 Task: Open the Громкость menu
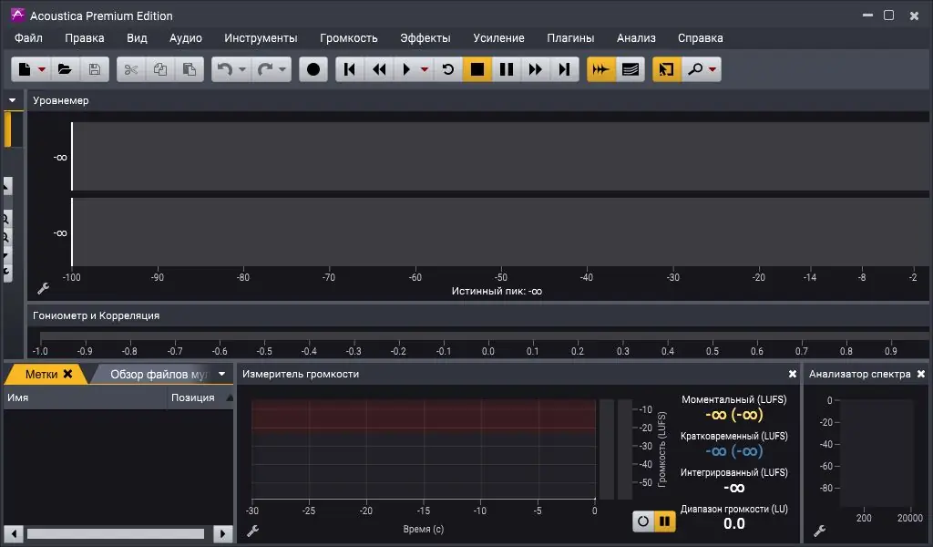(x=349, y=38)
